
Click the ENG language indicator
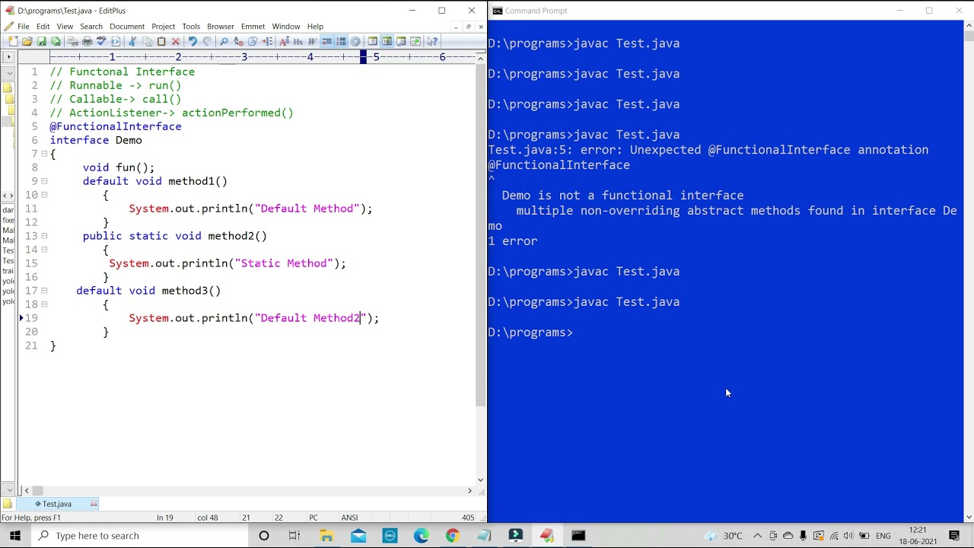(x=883, y=536)
